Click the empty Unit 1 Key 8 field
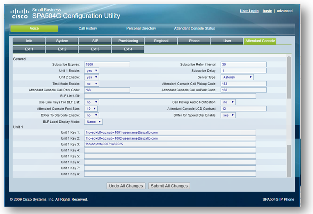313x214 pixels. (x=170, y=174)
